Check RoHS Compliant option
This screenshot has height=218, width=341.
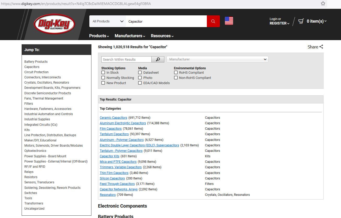click(x=176, y=72)
